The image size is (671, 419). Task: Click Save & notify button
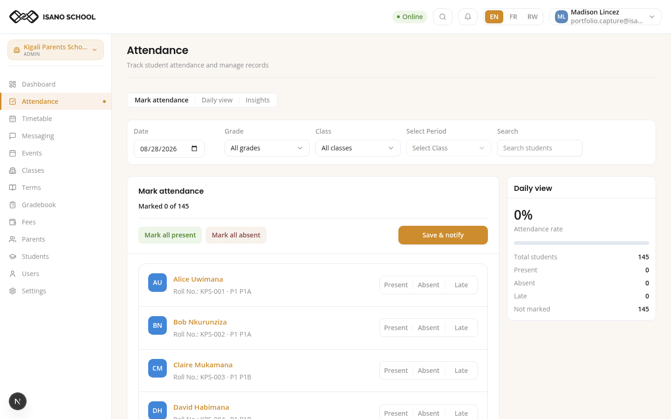pos(443,235)
